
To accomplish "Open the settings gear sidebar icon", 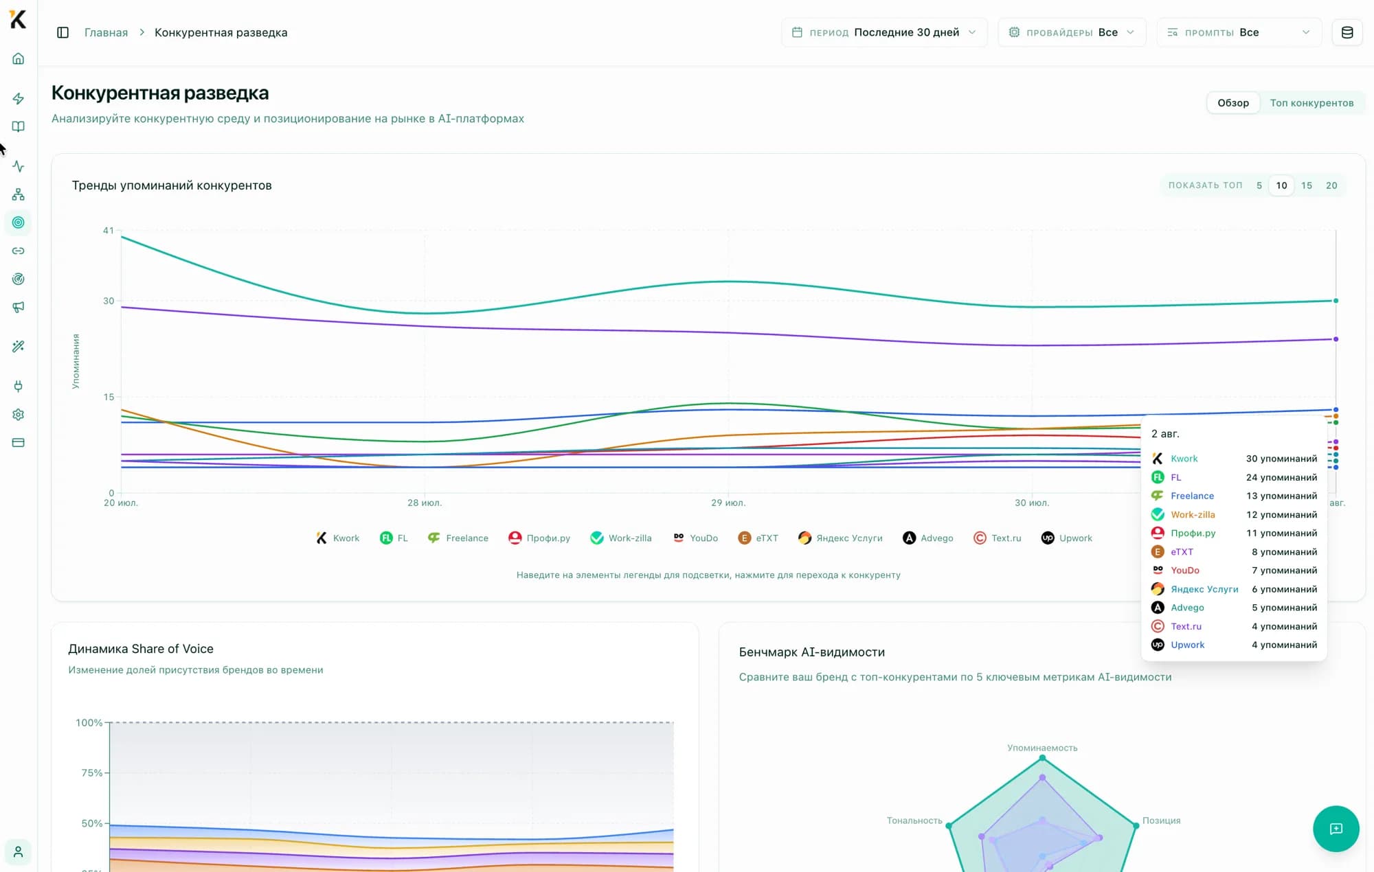I will coord(19,414).
